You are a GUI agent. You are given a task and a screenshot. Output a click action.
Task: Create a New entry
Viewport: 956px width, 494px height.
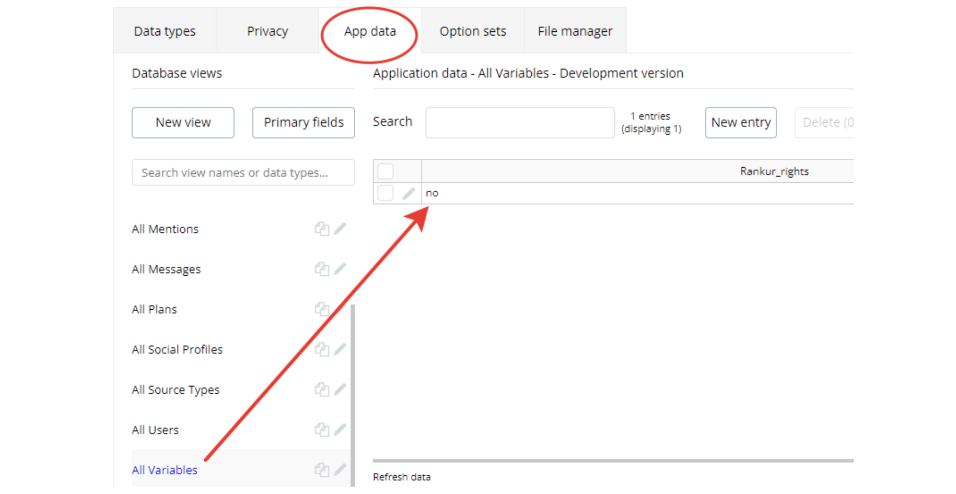point(741,123)
